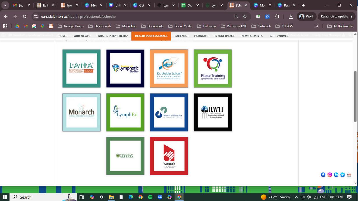The height and width of the screenshot is (201, 358).
Task: Open the Work profile button
Action: click(x=307, y=17)
